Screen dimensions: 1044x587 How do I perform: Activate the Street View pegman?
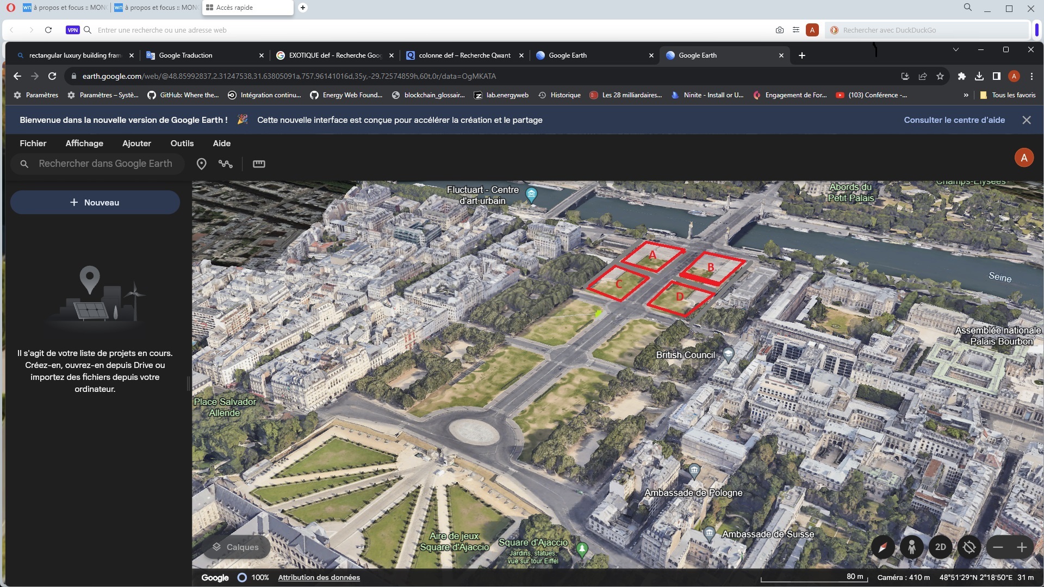pyautogui.click(x=912, y=547)
